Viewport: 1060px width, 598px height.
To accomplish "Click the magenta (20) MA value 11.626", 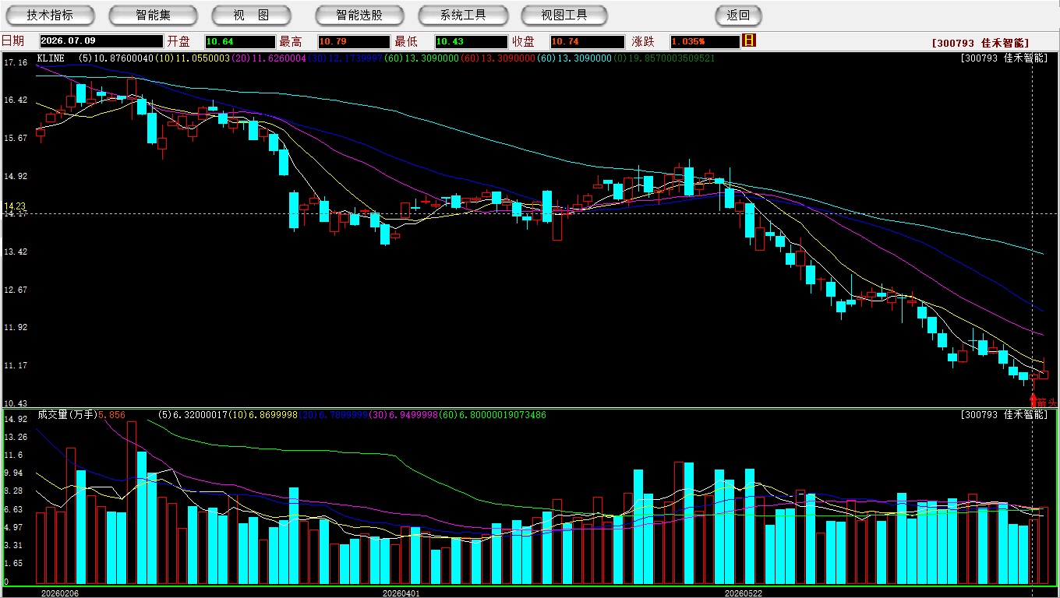I will pyautogui.click(x=268, y=58).
